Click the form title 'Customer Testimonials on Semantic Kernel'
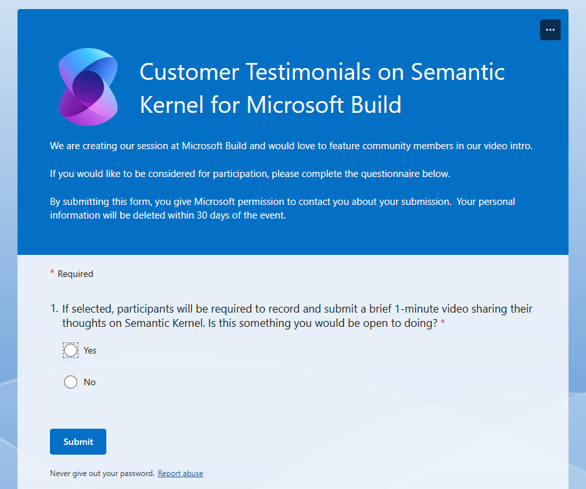Image resolution: width=586 pixels, height=489 pixels. 322,88
